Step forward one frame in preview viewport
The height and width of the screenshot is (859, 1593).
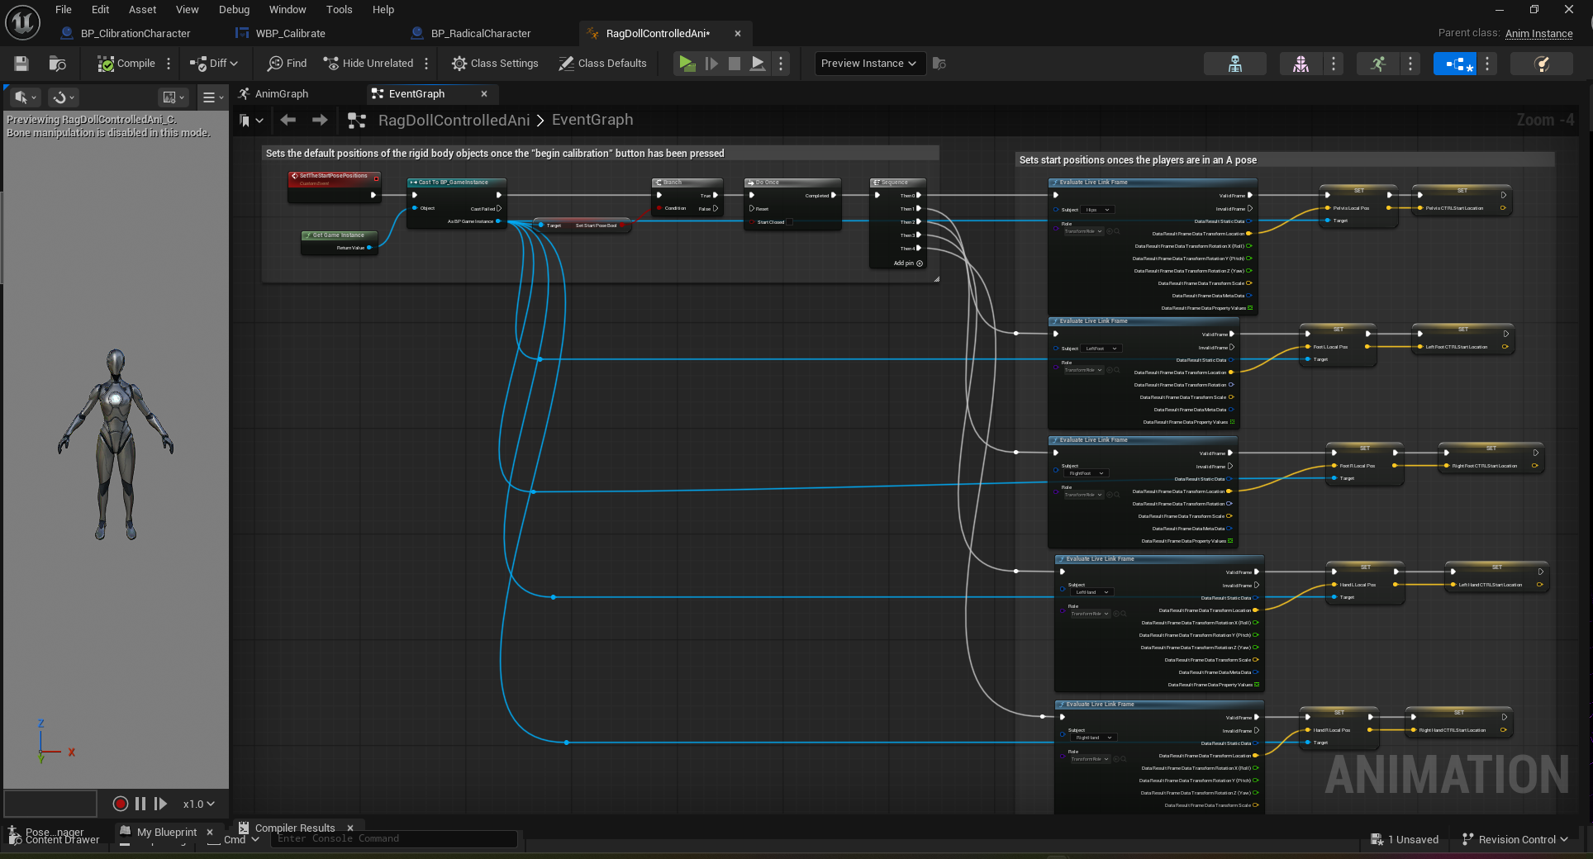click(161, 804)
